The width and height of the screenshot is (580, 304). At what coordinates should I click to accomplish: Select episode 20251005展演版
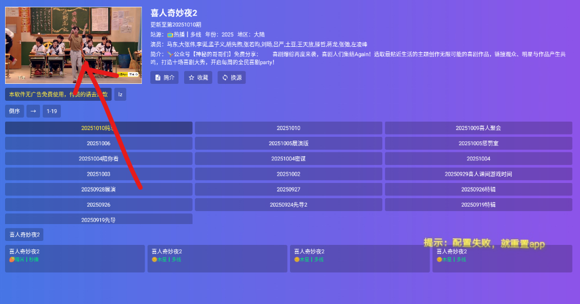click(x=288, y=144)
